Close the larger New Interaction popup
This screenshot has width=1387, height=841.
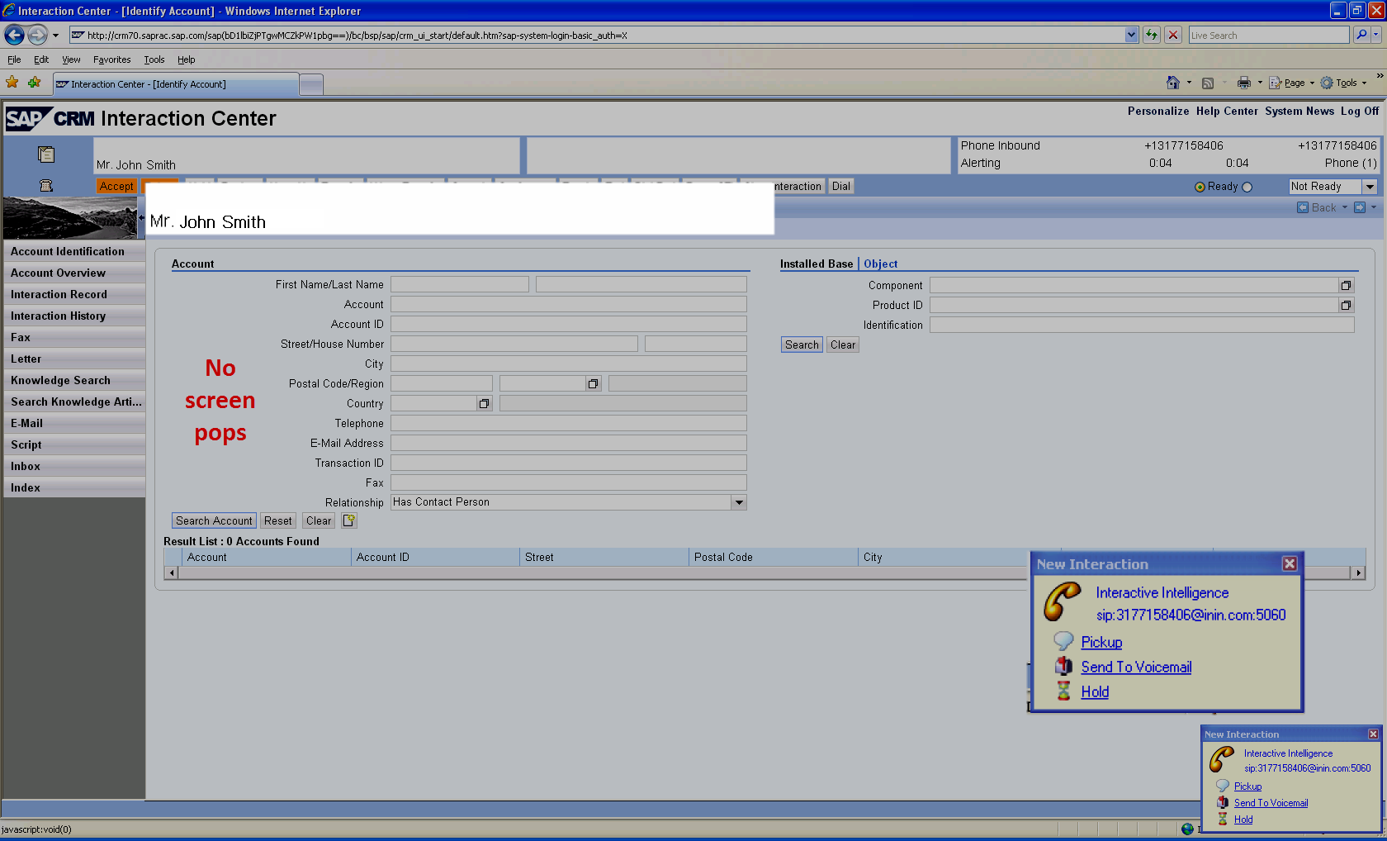click(1289, 563)
